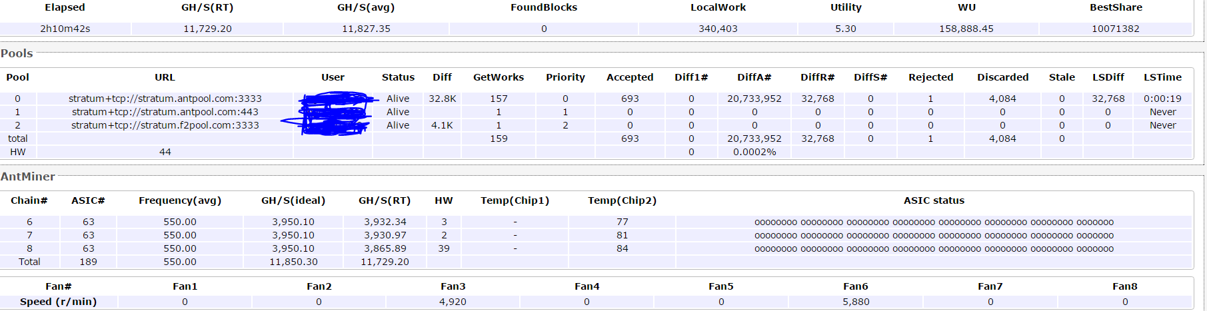Click the FoundBlocks column header

pos(543,7)
